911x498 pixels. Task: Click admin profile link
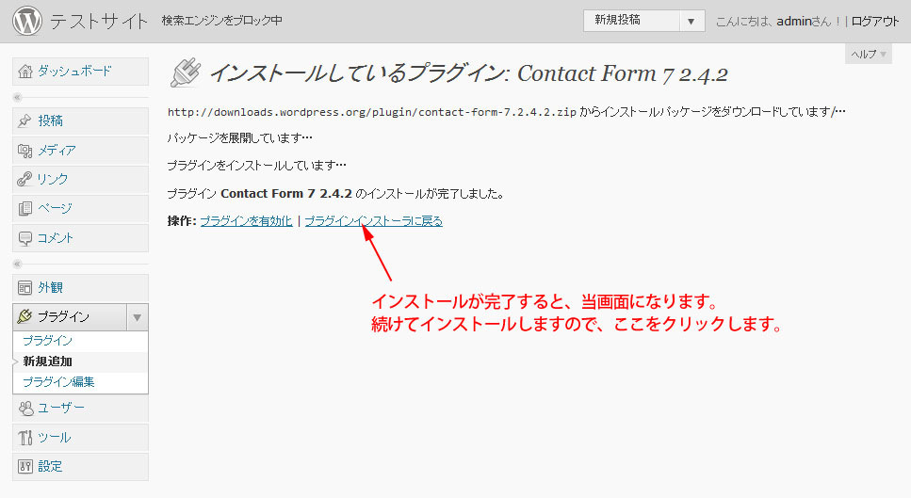(x=793, y=22)
